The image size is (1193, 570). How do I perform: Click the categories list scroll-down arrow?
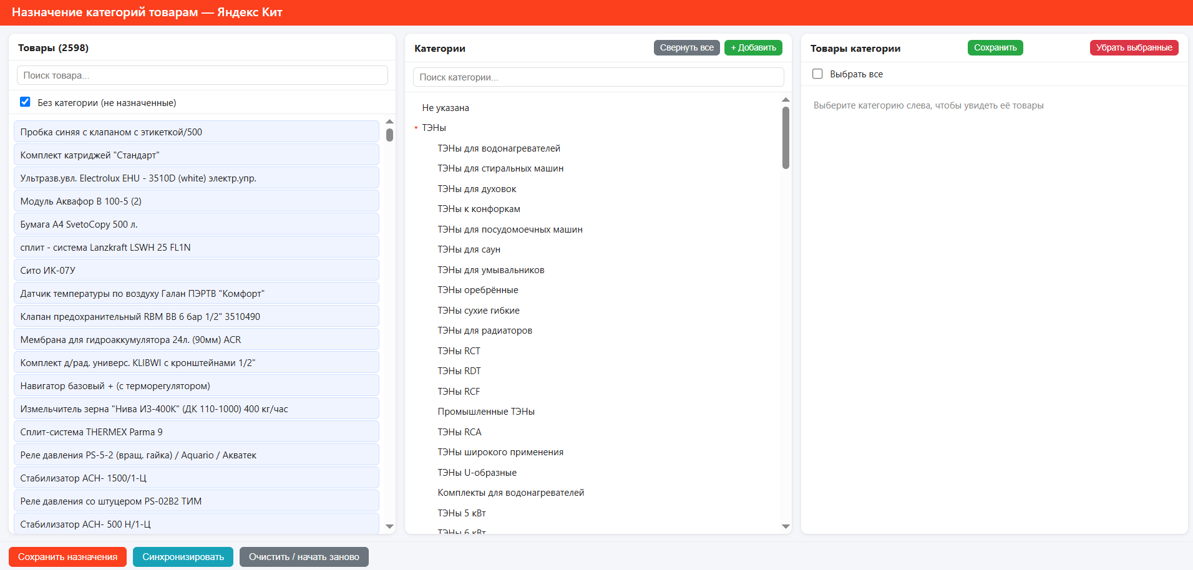coord(786,526)
